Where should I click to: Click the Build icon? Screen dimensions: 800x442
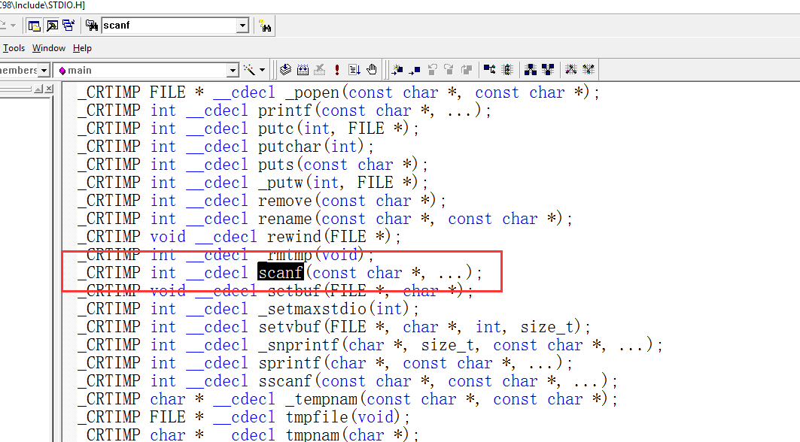303,70
